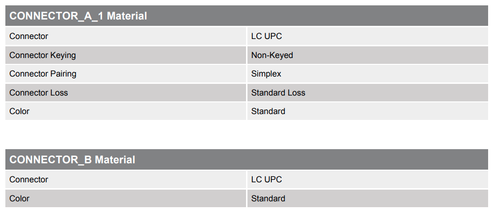Click the word Keying in the row label
Viewport: 493px width, 214px height.
(63, 55)
